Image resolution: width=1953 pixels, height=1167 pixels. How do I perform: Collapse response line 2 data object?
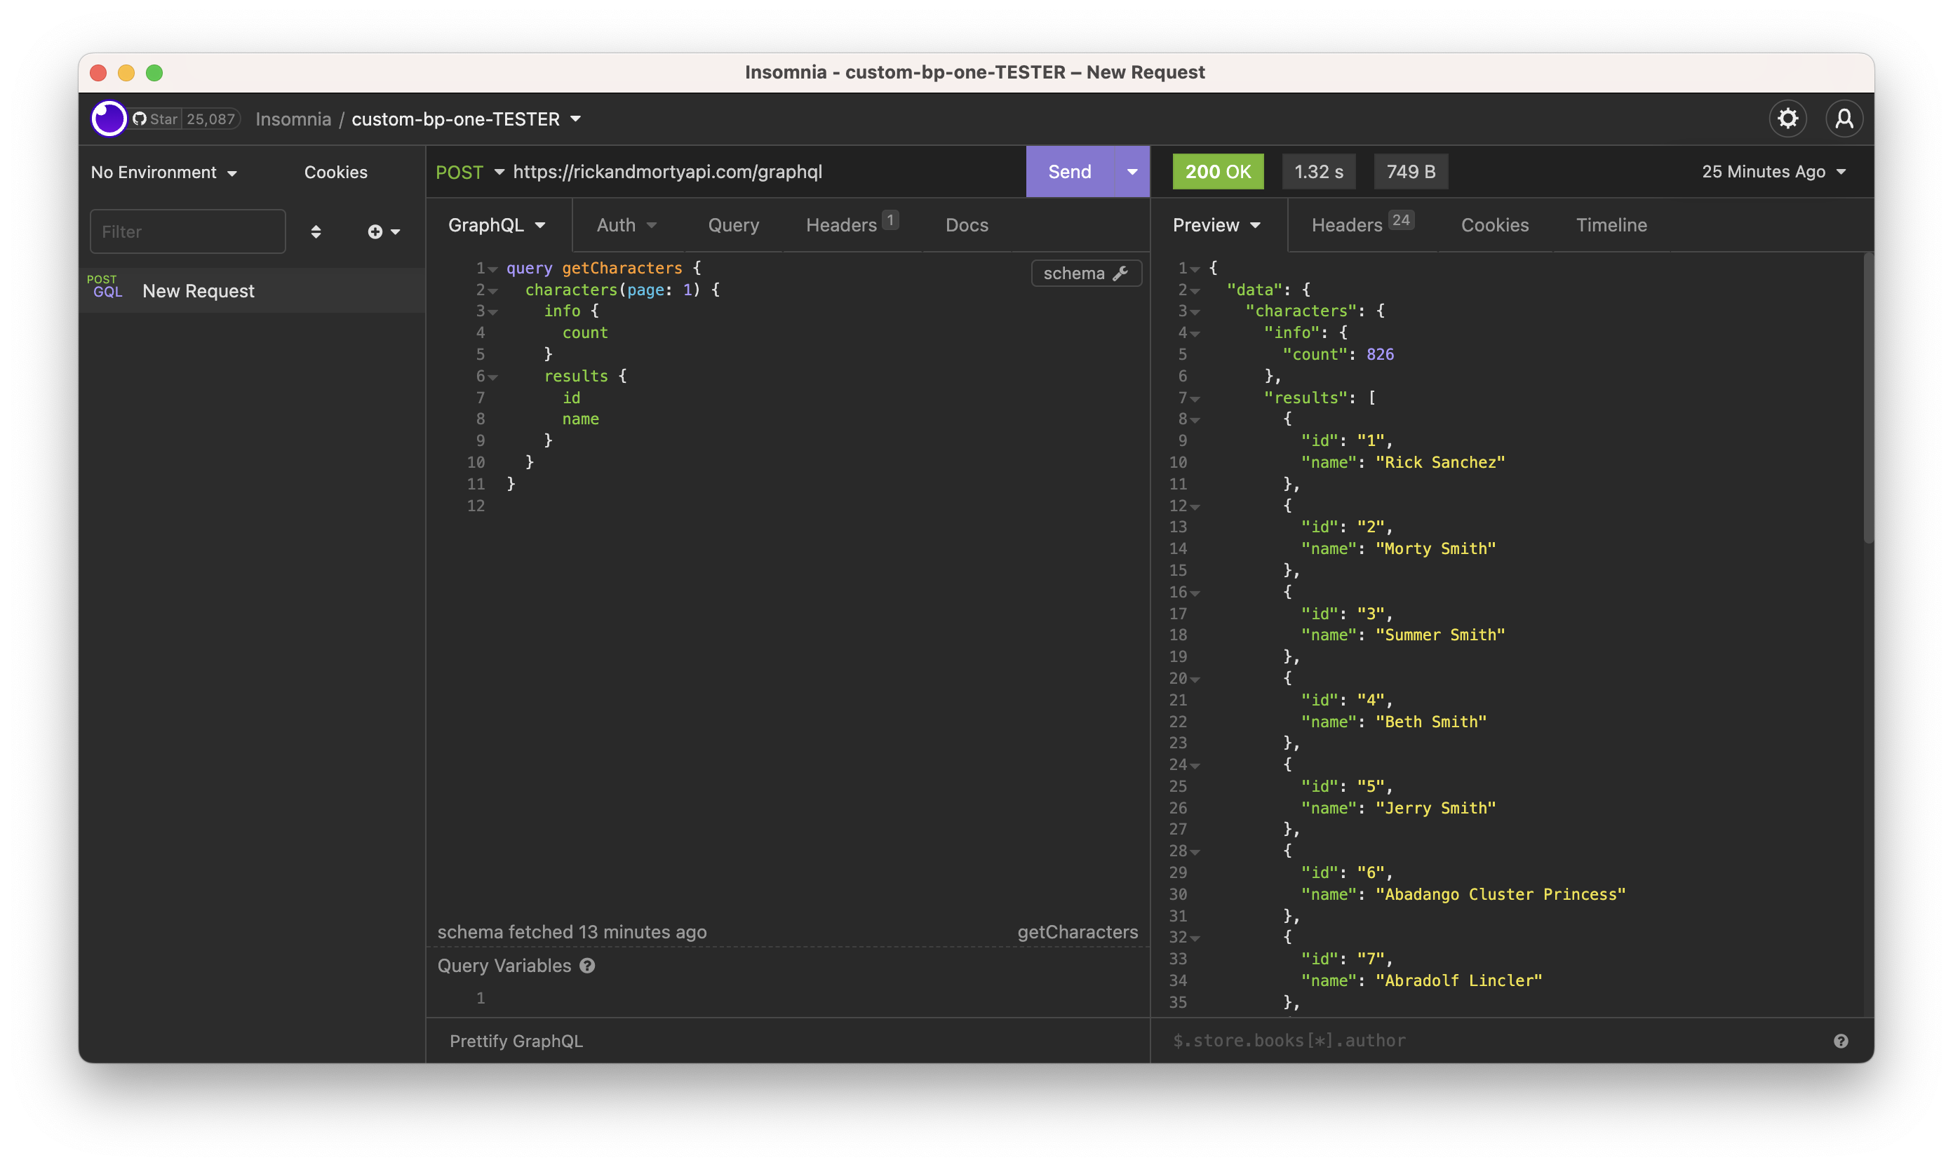click(1194, 291)
